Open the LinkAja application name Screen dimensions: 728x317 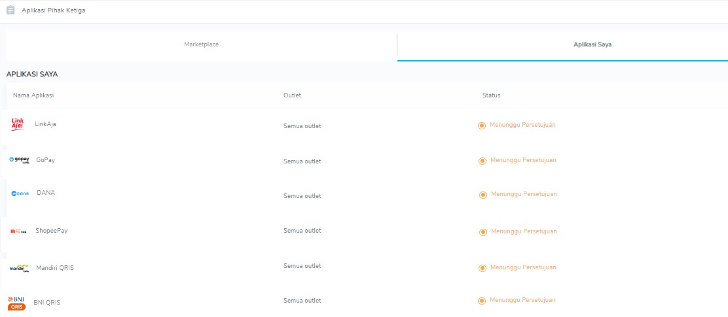coord(45,124)
